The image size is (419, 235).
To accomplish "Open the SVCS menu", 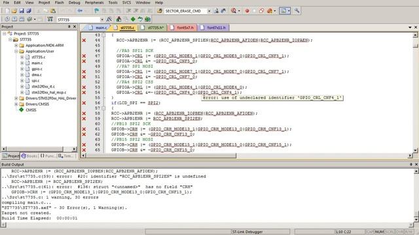I will point(126,3).
